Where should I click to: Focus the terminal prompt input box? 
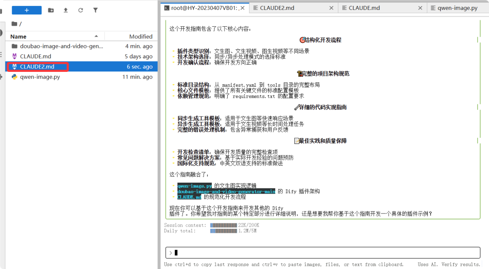pyautogui.click(x=323, y=253)
